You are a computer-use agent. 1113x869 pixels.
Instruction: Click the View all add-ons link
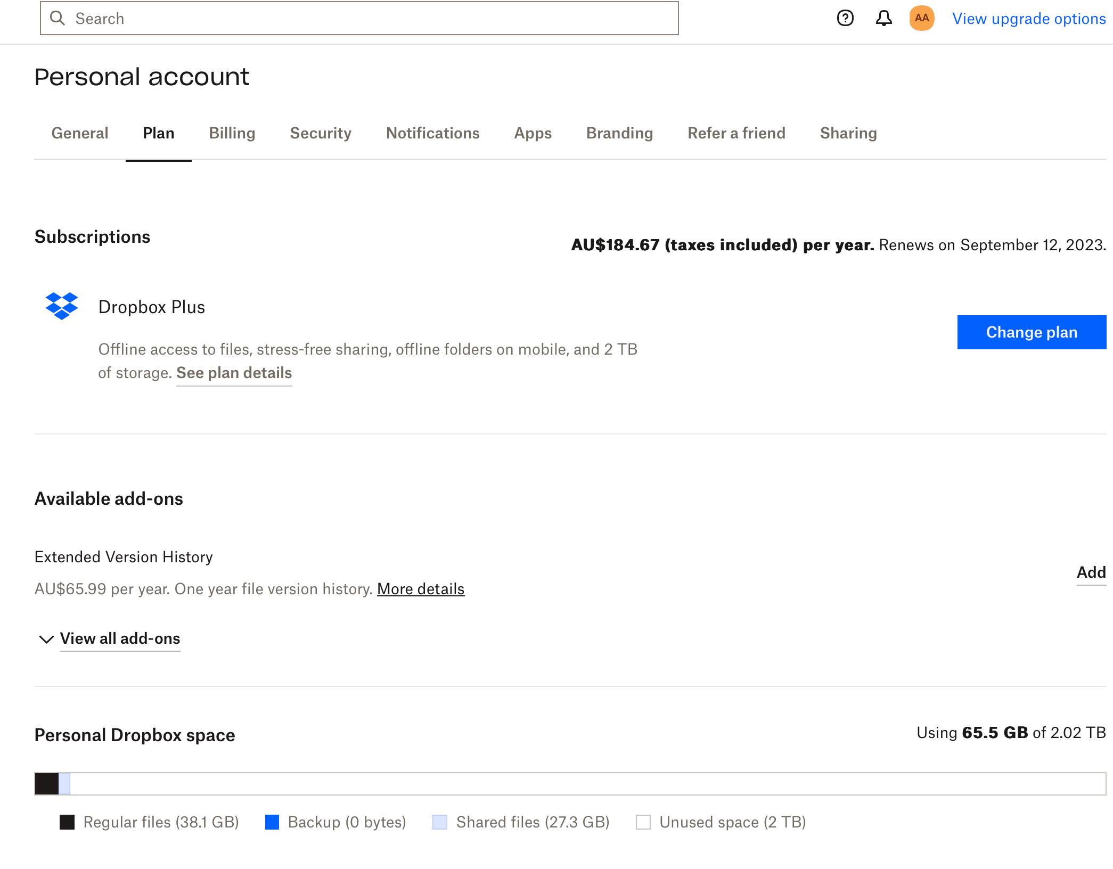pos(120,638)
